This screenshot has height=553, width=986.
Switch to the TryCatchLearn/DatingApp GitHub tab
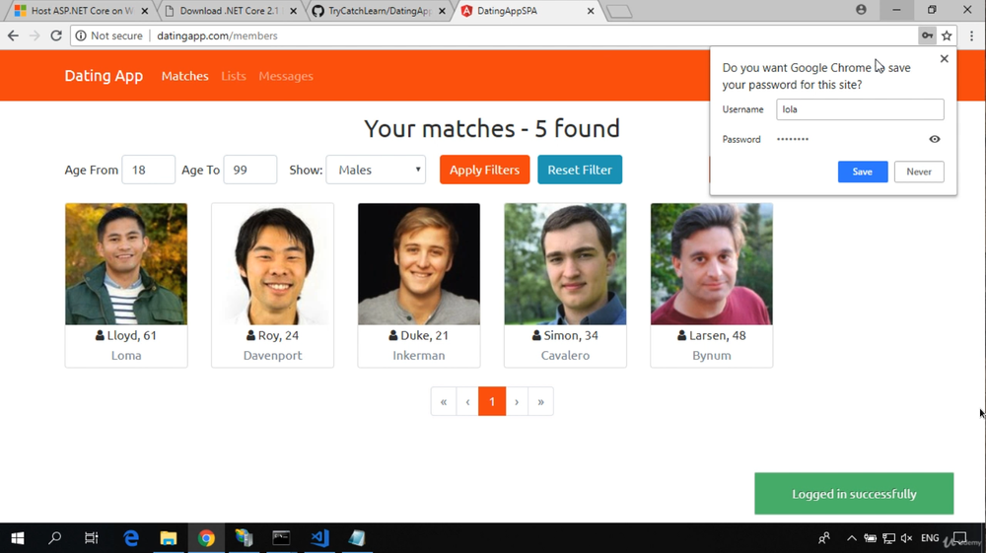(x=380, y=11)
